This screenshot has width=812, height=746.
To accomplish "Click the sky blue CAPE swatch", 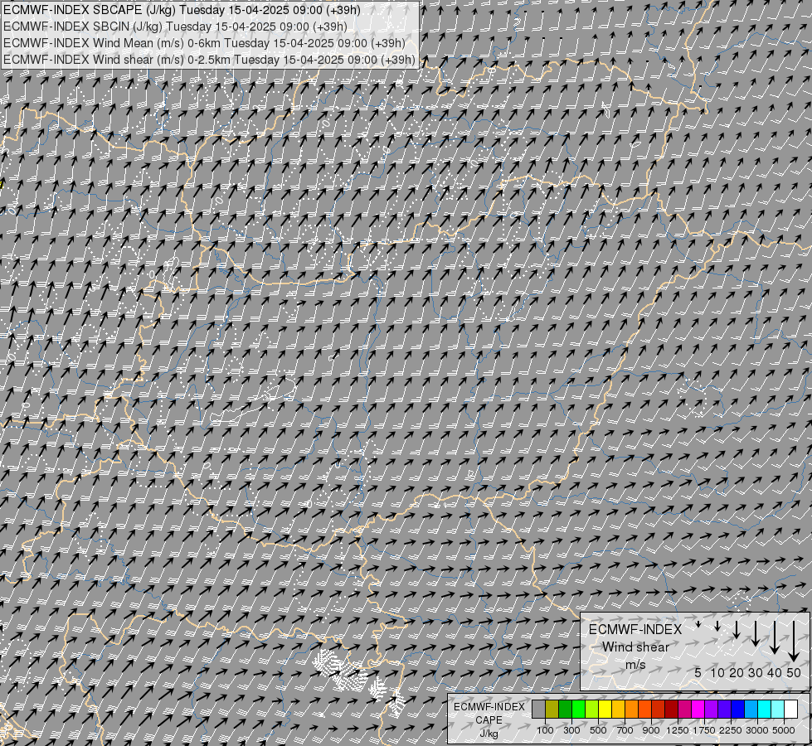I will point(751,710).
